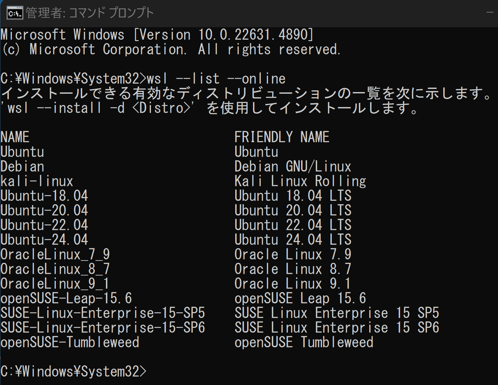The height and width of the screenshot is (385, 498).
Task: Click 'Ubuntu' in the NAME column
Action: click(22, 152)
